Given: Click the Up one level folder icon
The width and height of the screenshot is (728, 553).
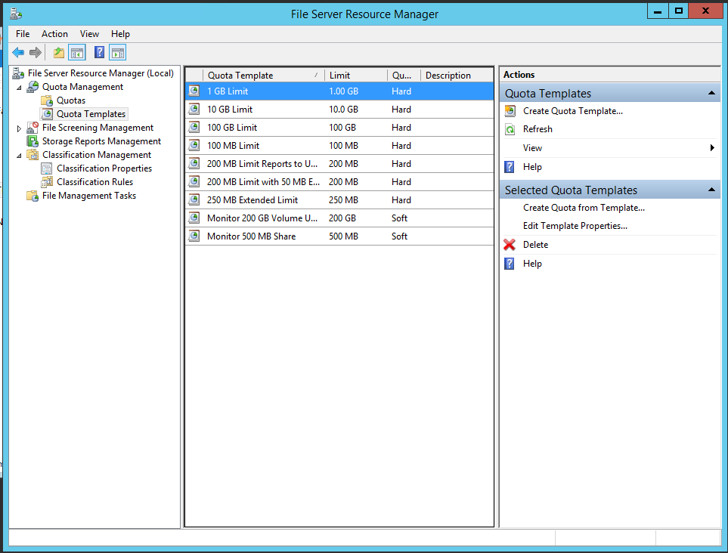Looking at the screenshot, I should click(x=58, y=52).
